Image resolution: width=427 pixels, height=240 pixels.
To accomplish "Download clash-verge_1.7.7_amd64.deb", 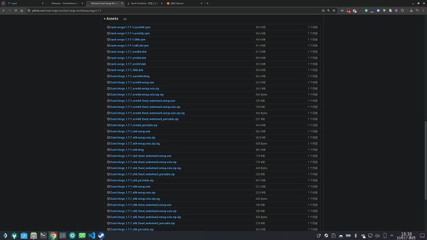I will click(126, 52).
